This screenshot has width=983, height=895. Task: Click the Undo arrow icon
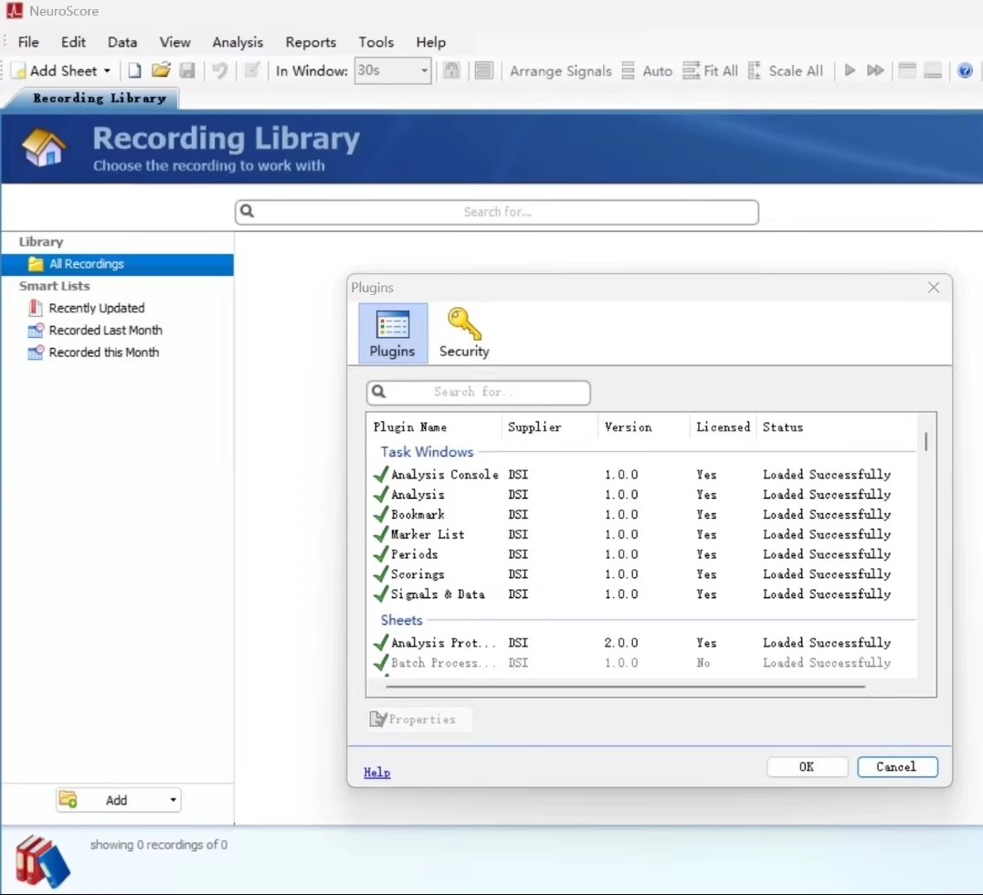(x=219, y=70)
